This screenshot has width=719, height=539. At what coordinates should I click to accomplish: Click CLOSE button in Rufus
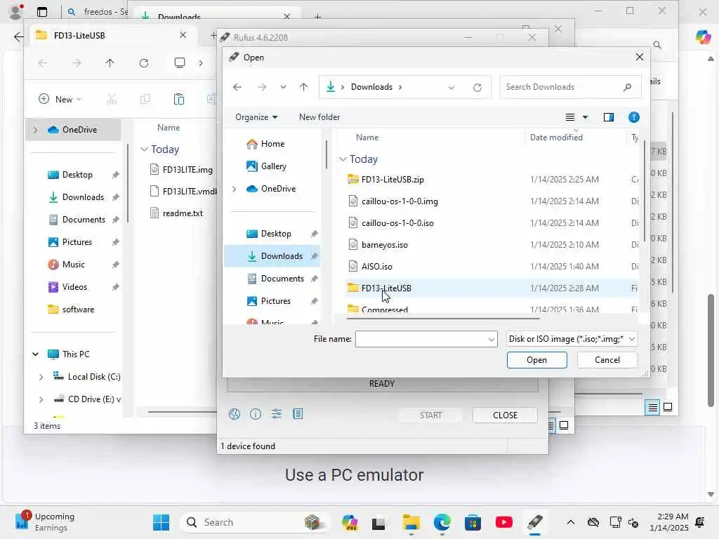tap(505, 415)
